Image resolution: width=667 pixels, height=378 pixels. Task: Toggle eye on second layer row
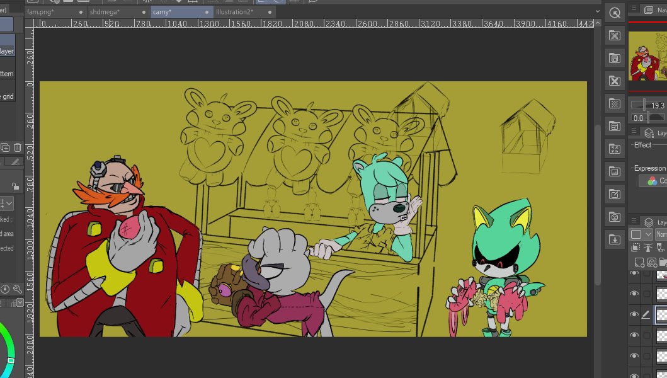(x=634, y=294)
